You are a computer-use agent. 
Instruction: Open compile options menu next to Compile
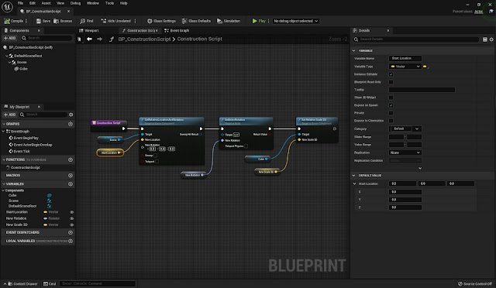click(26, 21)
